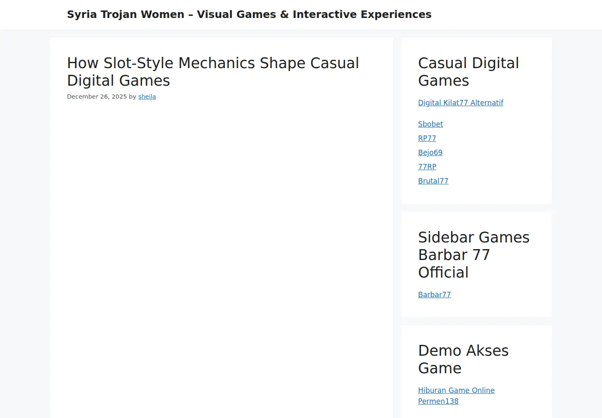Screen dimensions: 602x418
Task: Open the Syria Trojan Women site title
Action: click(x=249, y=14)
